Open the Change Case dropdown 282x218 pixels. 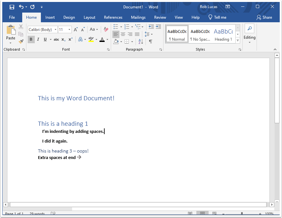tap(94, 29)
